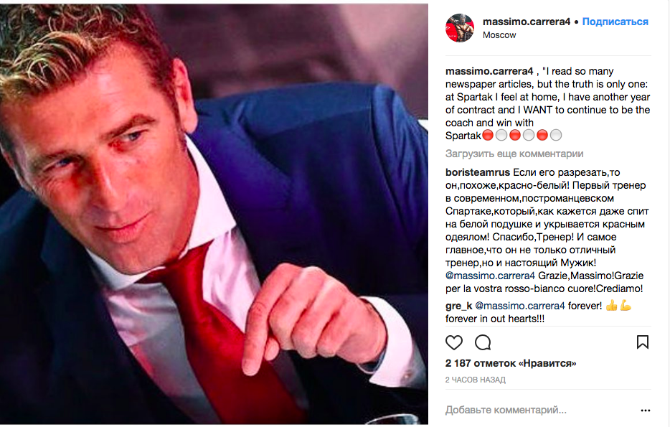Screen dimensions: 670x427
Task: Open the Moscow location link
Action: [x=499, y=35]
